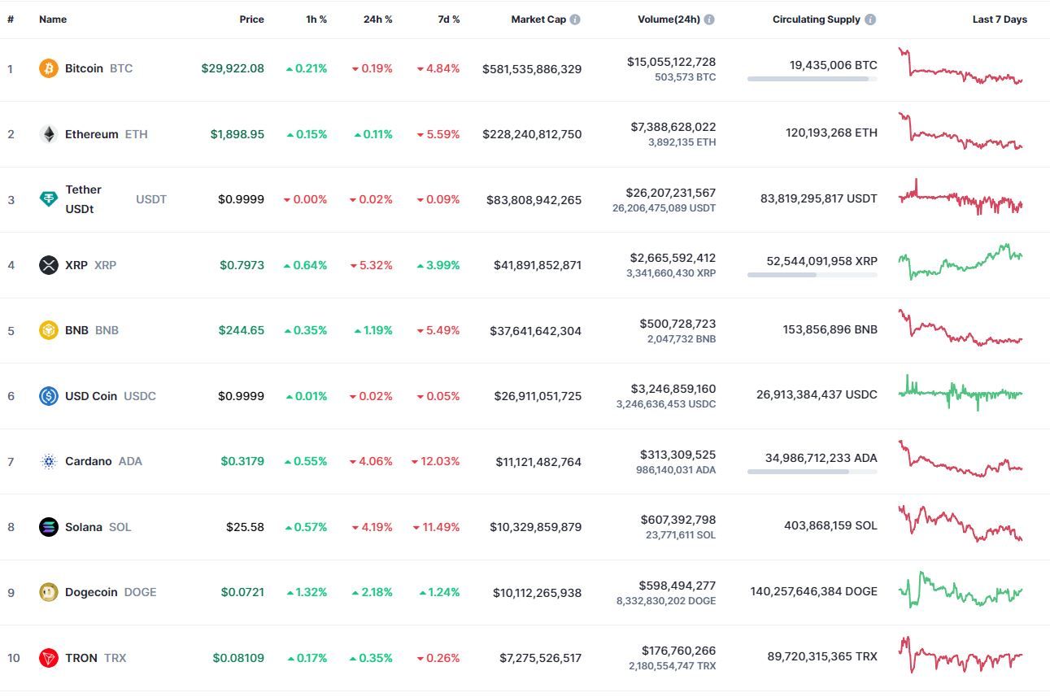Viewport: 1050px width, 697px height.
Task: Click the Solana logo icon
Action: tap(49, 527)
